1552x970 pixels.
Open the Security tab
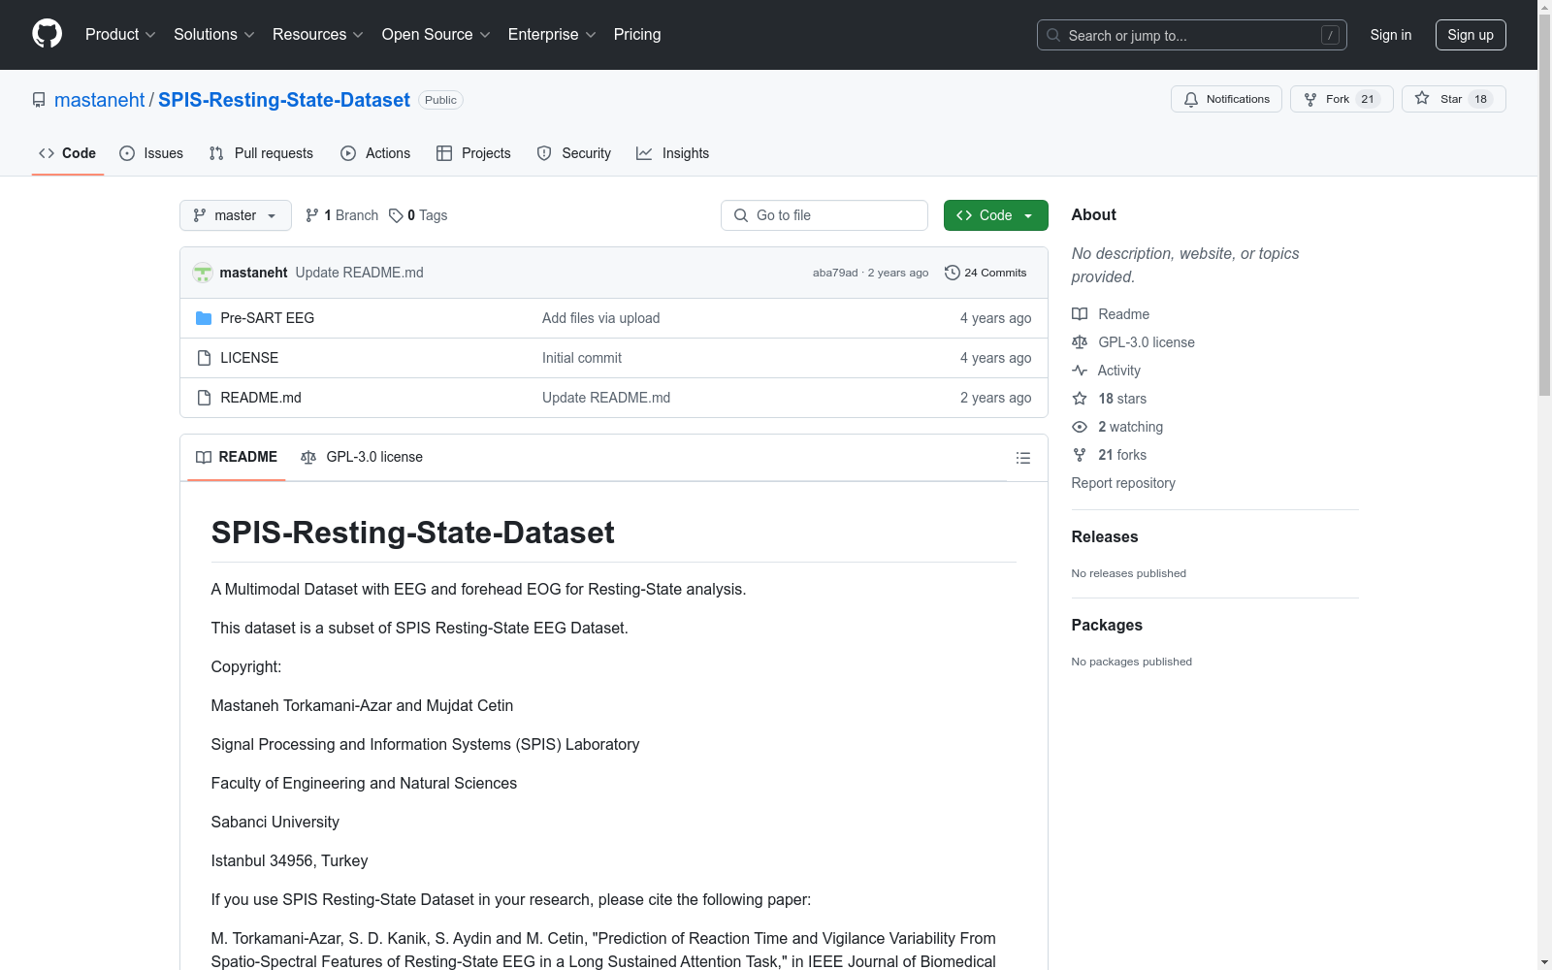click(574, 153)
